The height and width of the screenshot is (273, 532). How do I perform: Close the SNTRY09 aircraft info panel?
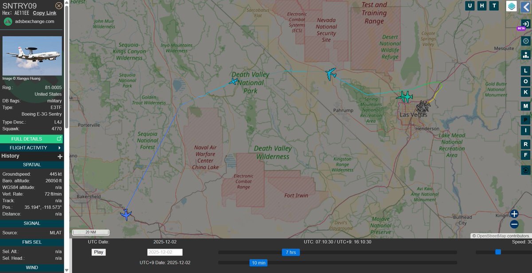pyautogui.click(x=59, y=6)
